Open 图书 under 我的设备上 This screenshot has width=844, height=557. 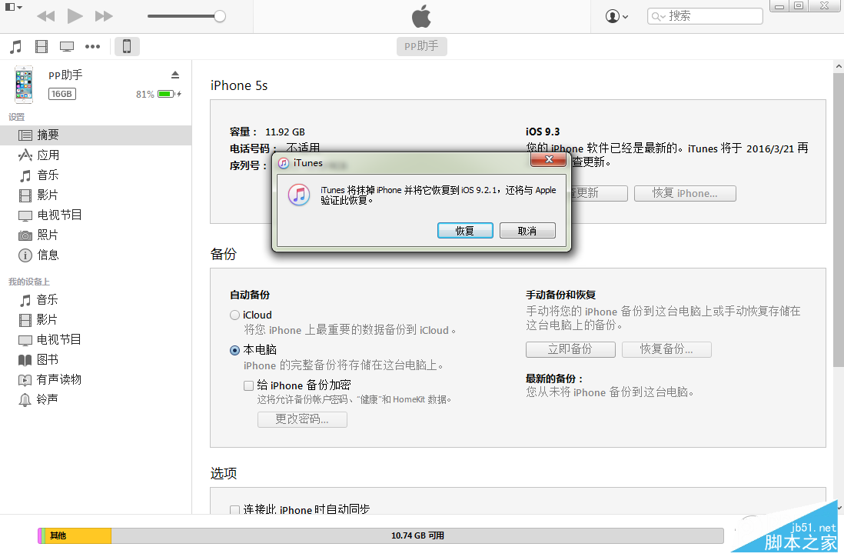click(96, 359)
